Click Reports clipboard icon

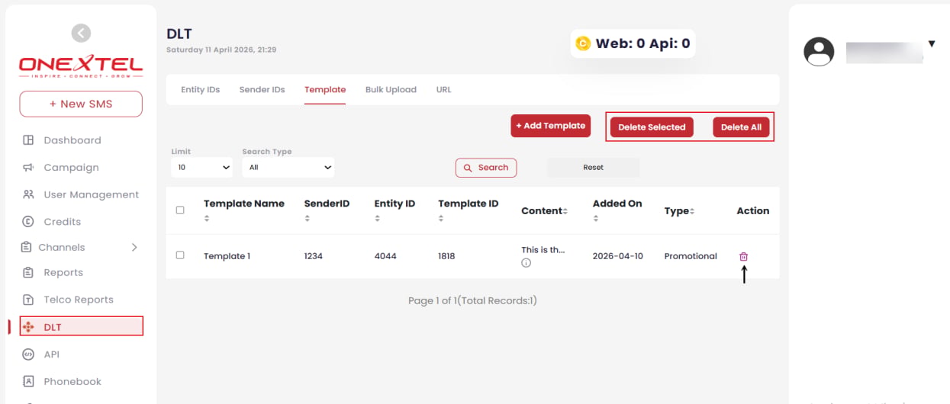(x=28, y=272)
